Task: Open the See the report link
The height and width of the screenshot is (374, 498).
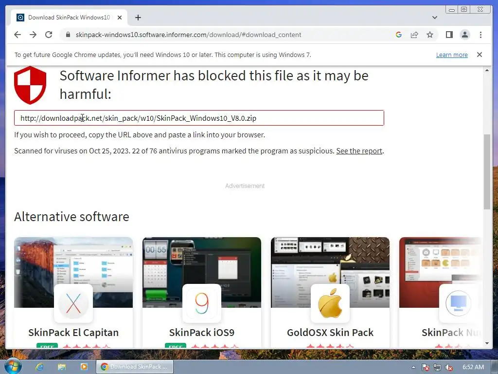Action: [359, 151]
